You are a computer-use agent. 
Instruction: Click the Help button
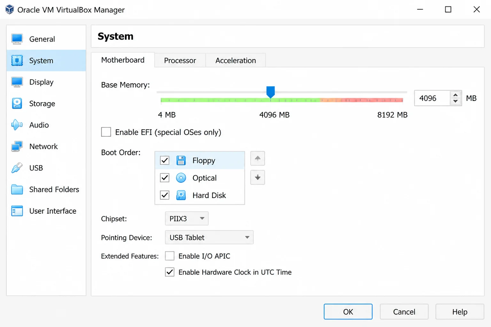(460, 312)
